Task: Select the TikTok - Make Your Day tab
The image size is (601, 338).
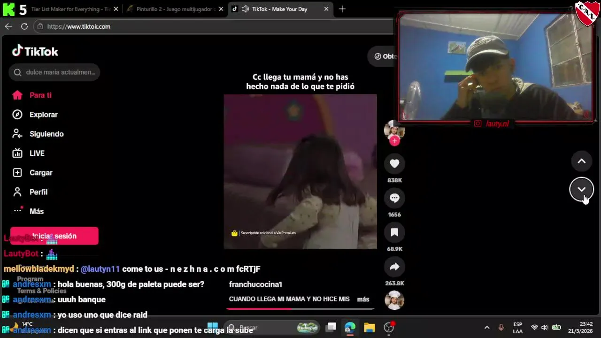Action: coord(279,9)
